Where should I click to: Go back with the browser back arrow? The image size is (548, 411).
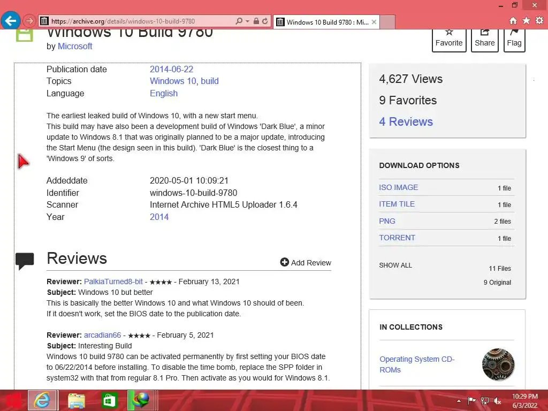11,21
